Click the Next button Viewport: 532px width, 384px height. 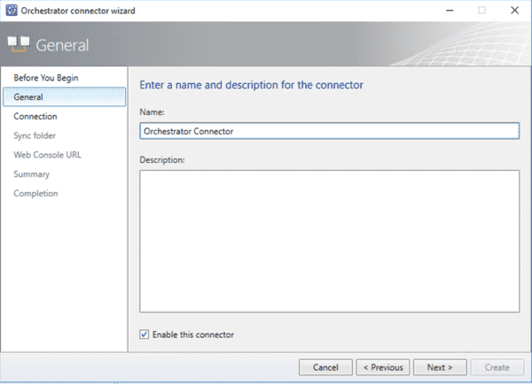tap(440, 367)
